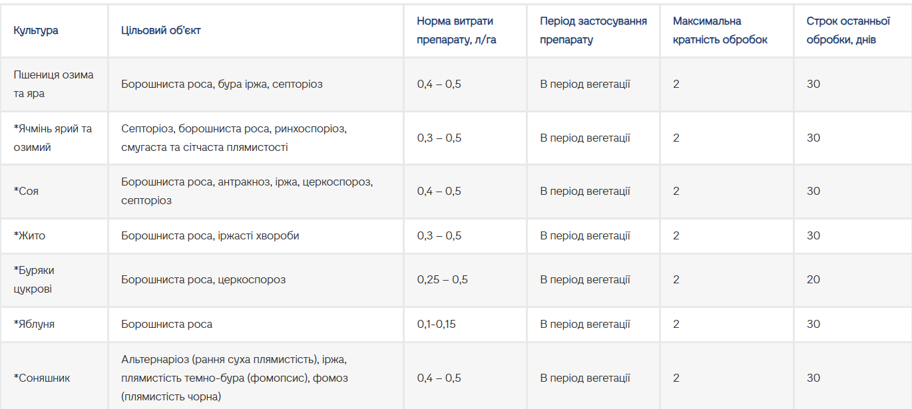Select the 'Норма витрати препарату, л/га' header
Image resolution: width=912 pixels, height=409 pixels.
click(x=465, y=31)
